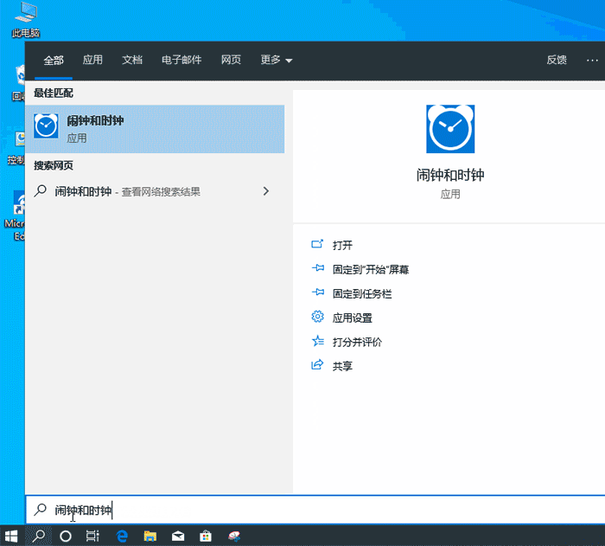Select 固定到任务栏 option
605x546 pixels.
pos(361,293)
